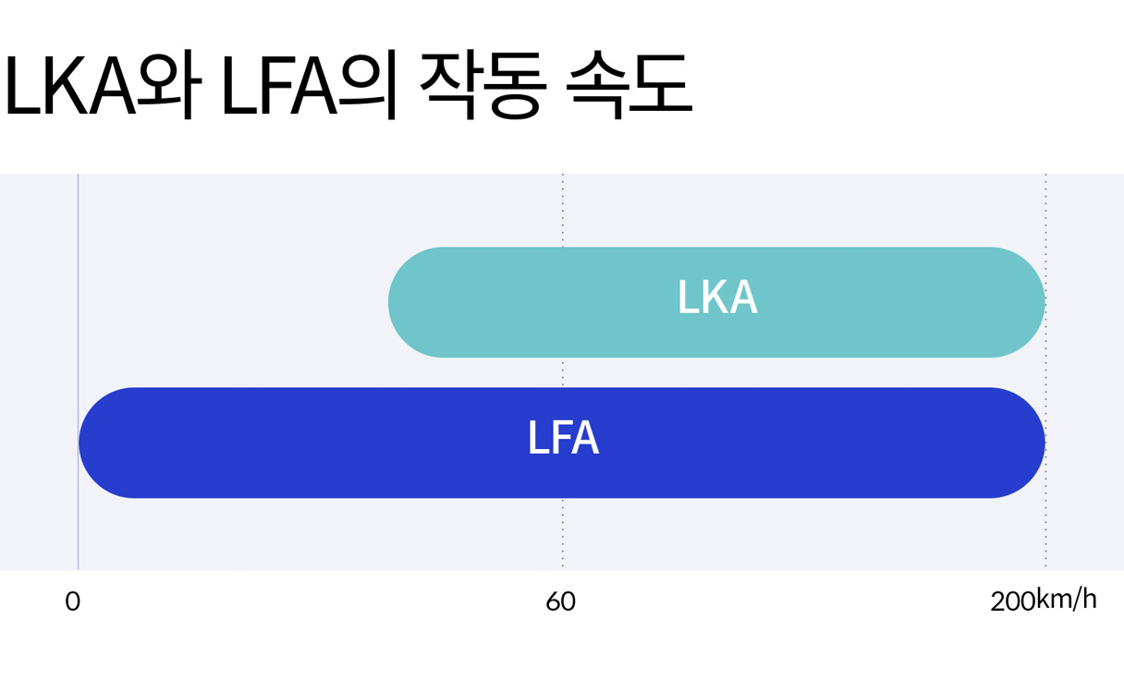1124x680 pixels.
Task: Select the white "LFA" text label
Action: tap(563, 439)
